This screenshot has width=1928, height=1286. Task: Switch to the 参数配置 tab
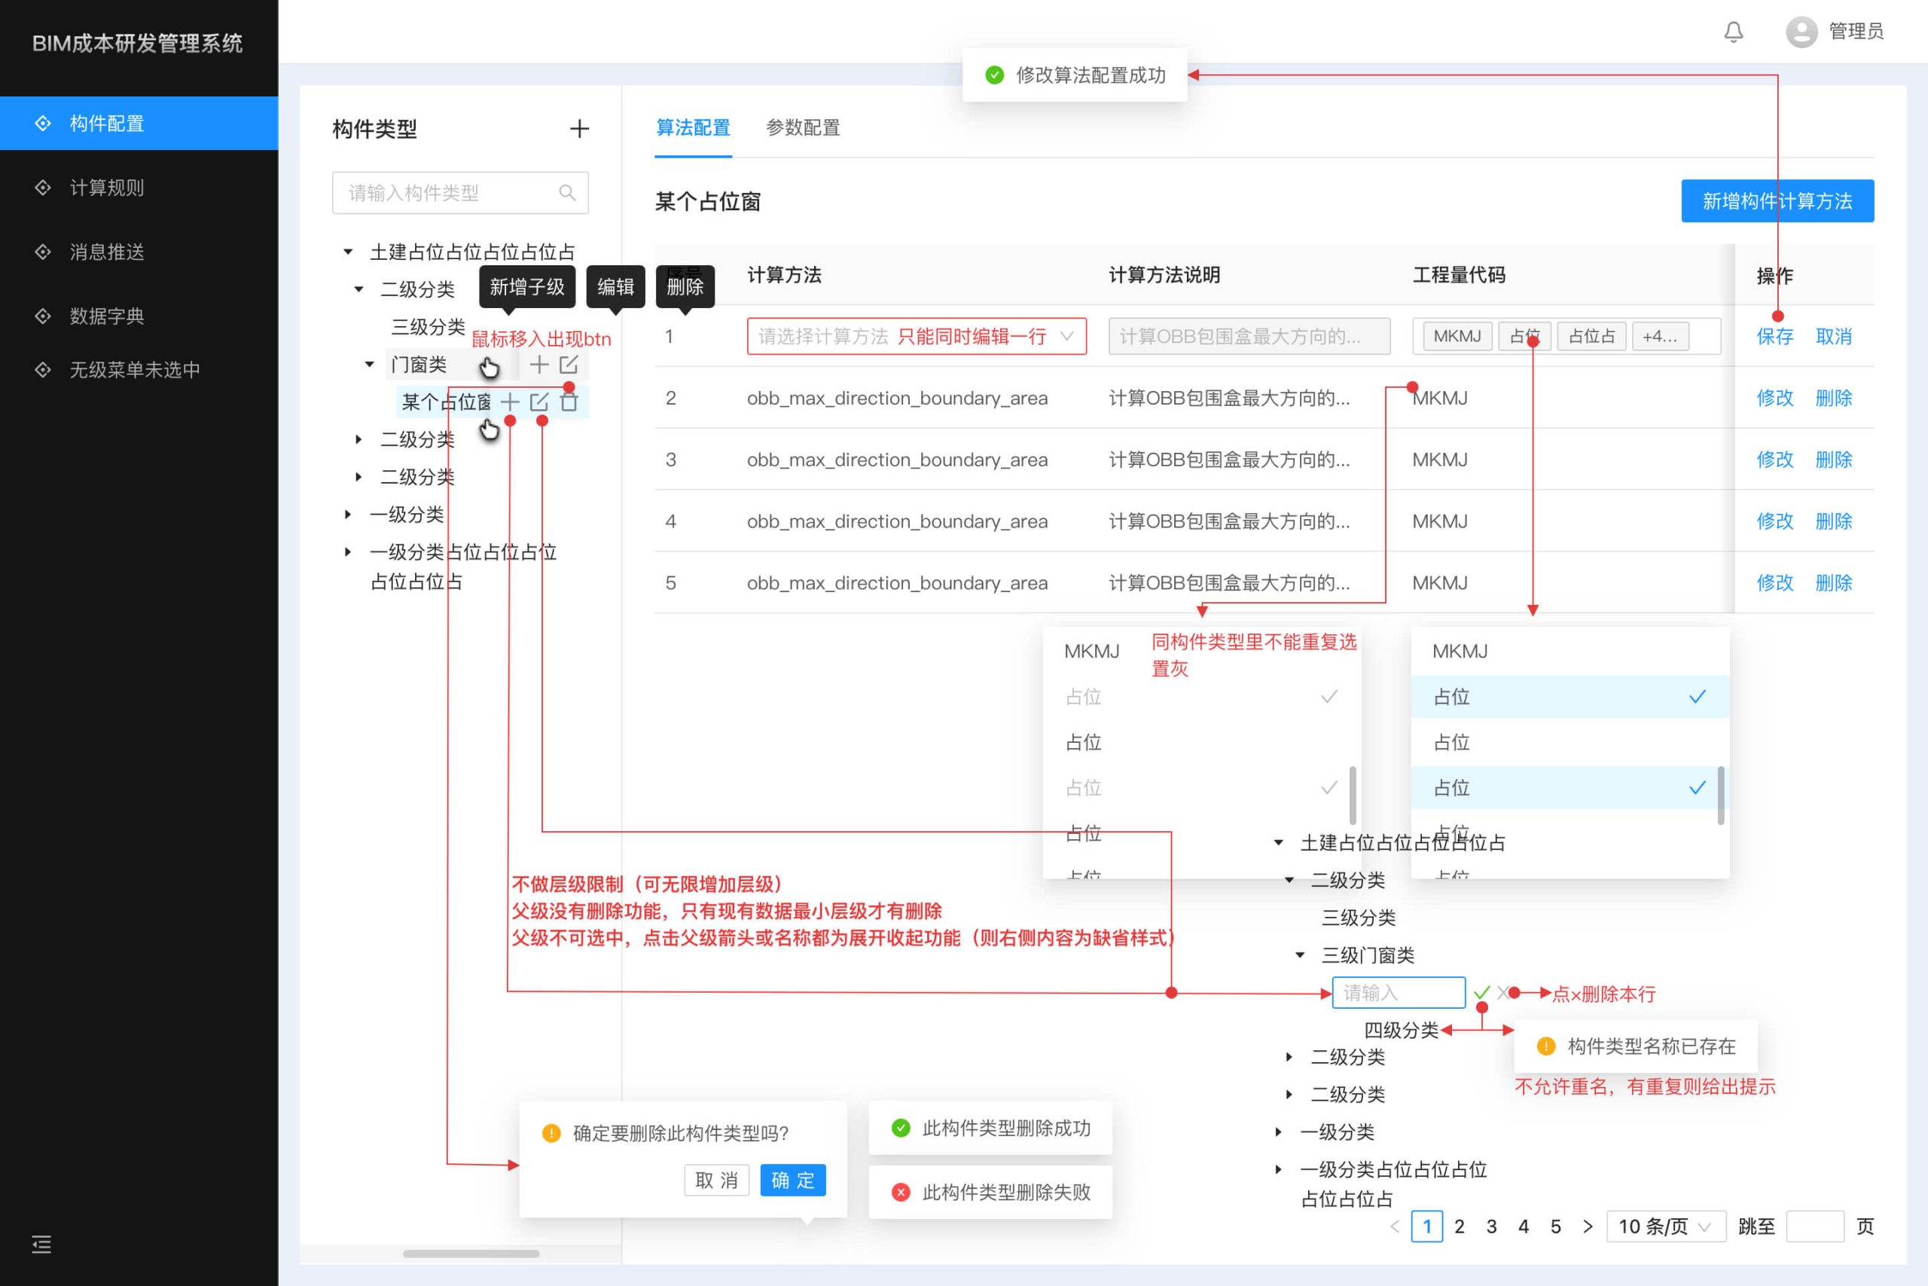pos(803,128)
